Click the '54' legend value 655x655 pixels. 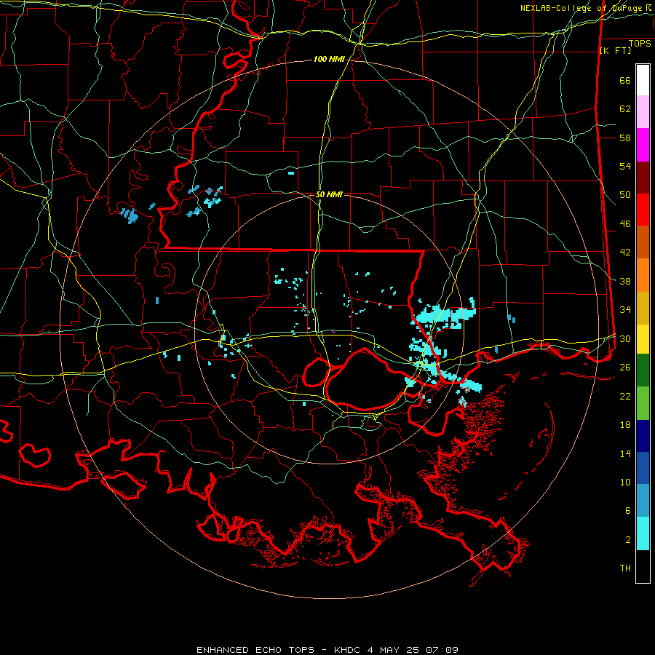tap(625, 167)
